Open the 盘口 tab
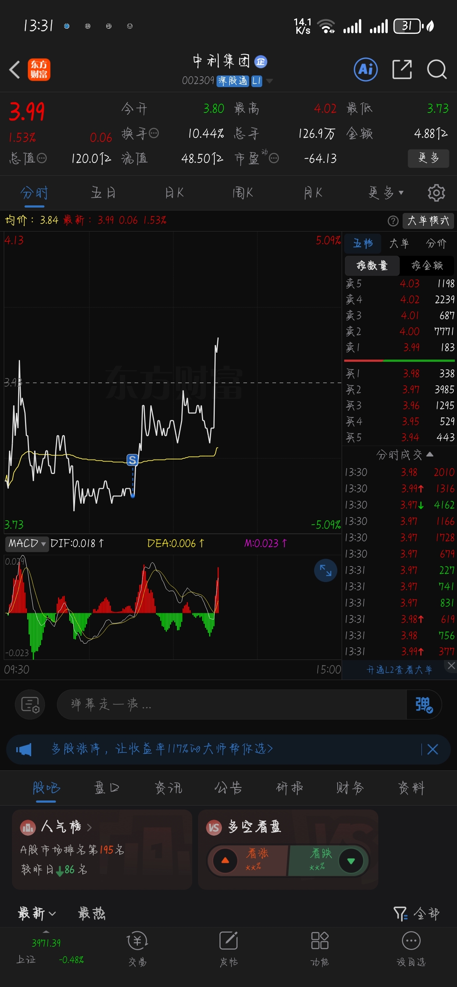This screenshot has width=457, height=987. [x=107, y=788]
